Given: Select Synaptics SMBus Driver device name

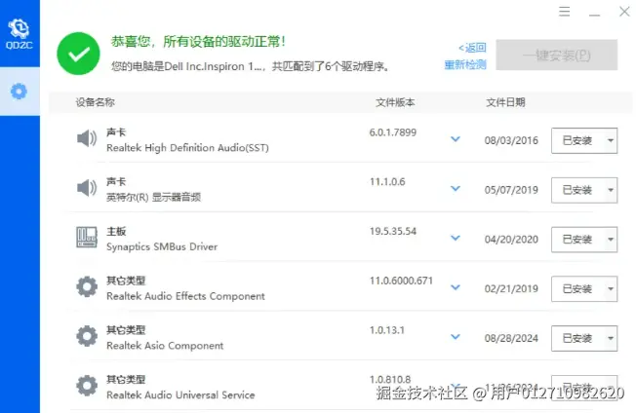Looking at the screenshot, I should tap(162, 246).
